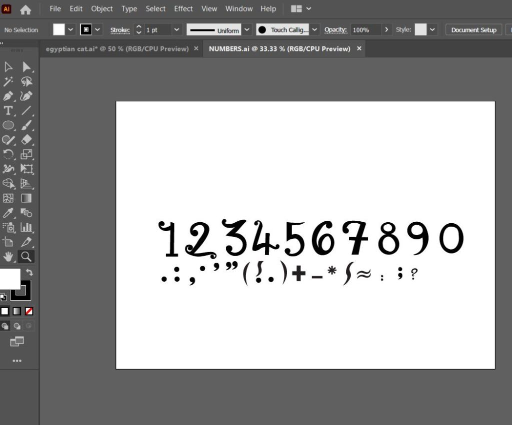Viewport: 512px width, 425px height.
Task: Select the Type tool
Action: tap(8, 111)
